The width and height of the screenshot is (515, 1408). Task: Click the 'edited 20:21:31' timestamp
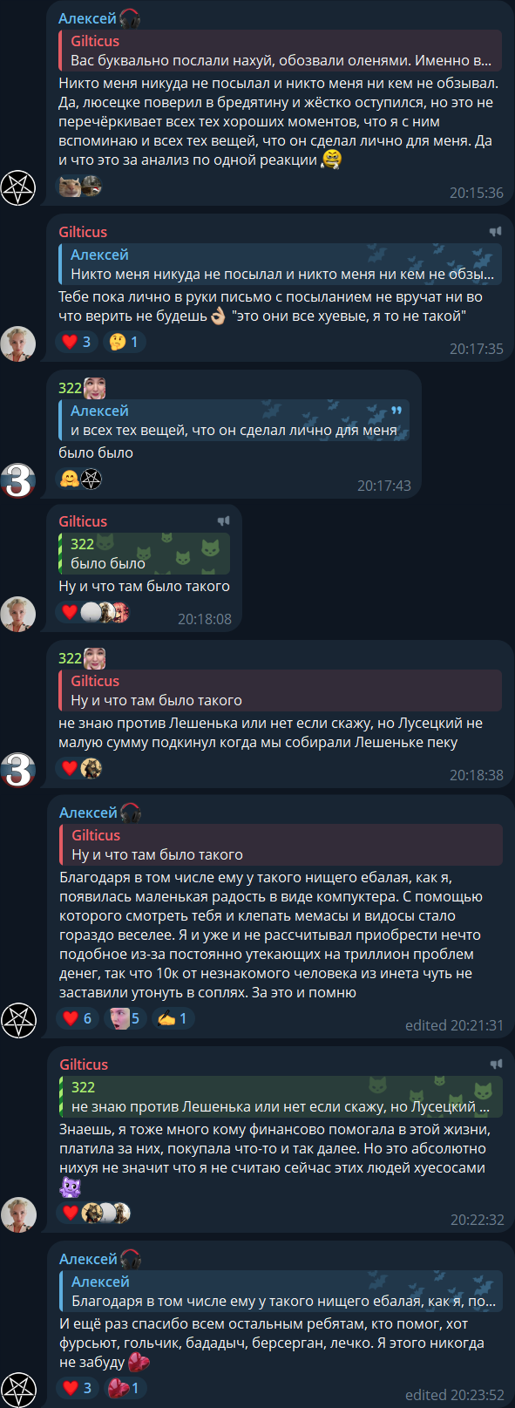tap(454, 1025)
